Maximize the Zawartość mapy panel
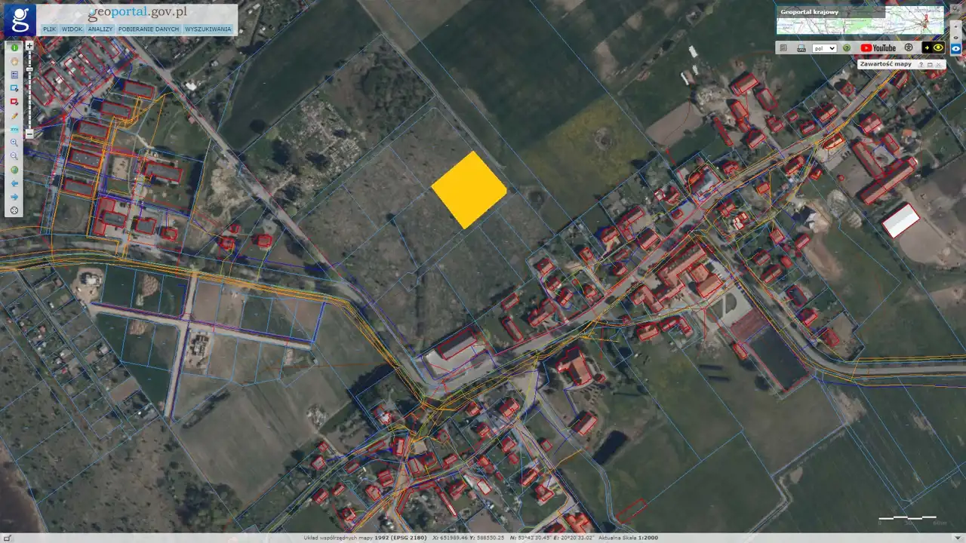The width and height of the screenshot is (966, 543). coord(930,65)
